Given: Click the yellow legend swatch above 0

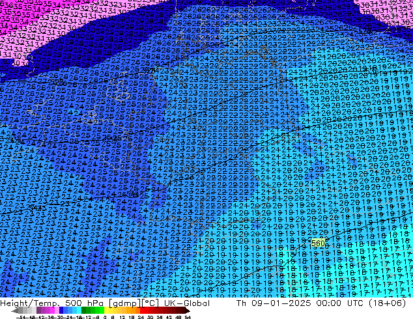Looking at the screenshot, I should [106, 310].
